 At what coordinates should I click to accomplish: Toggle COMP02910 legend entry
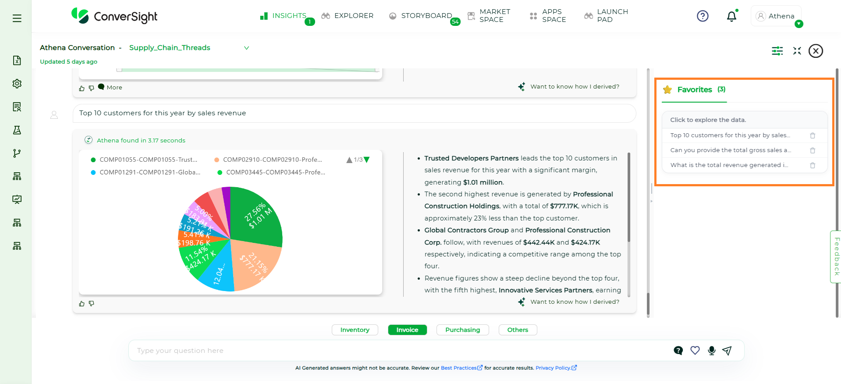tap(268, 160)
